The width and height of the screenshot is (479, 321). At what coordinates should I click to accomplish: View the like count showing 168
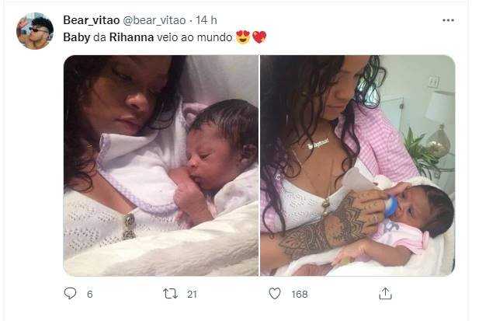click(300, 294)
